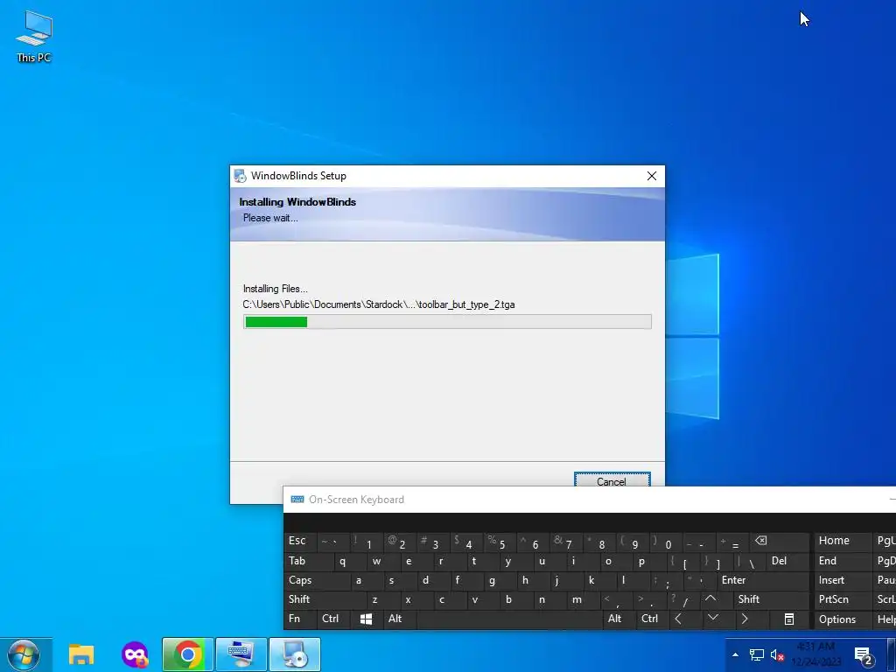Click the semicolon key
This screenshot has height=672, width=896.
click(x=665, y=581)
